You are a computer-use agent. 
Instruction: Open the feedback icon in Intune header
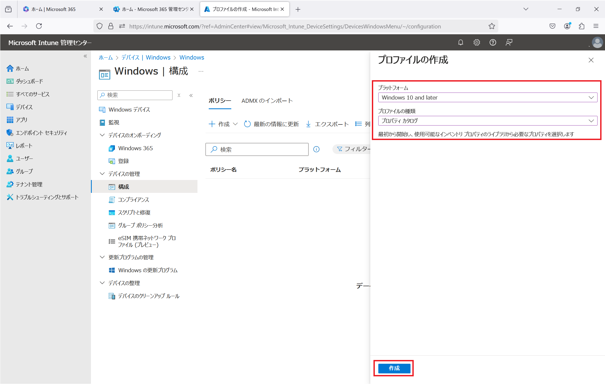point(509,42)
